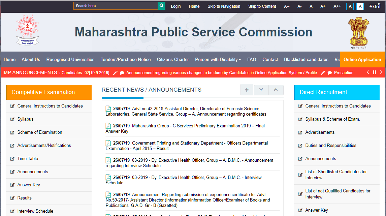This screenshot has width=386, height=216.
Task: Click the plus button in Recent News
Action: (247, 90)
